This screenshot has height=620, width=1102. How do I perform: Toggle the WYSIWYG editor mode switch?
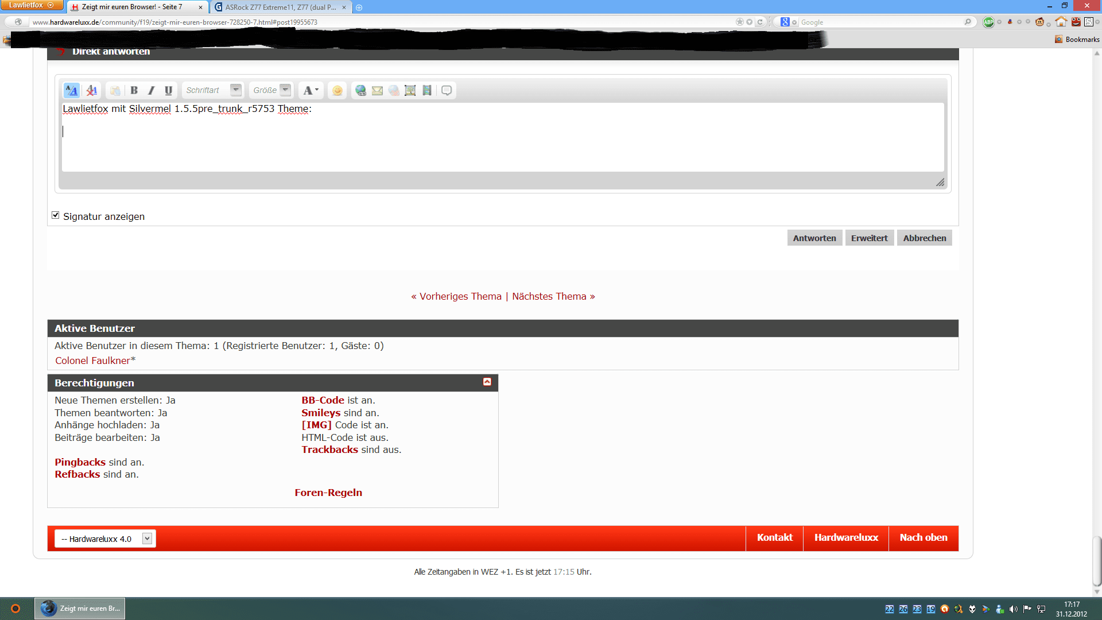click(71, 90)
